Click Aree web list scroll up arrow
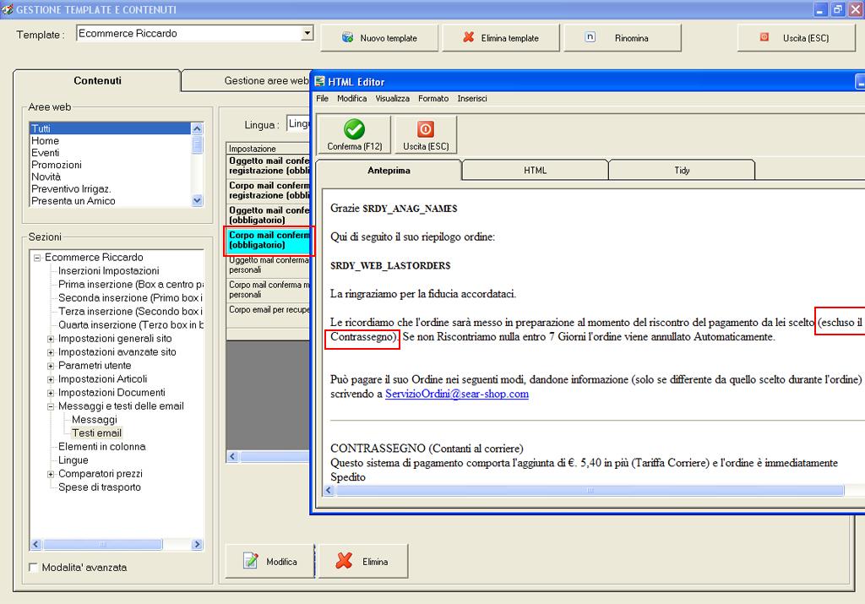 pos(197,128)
